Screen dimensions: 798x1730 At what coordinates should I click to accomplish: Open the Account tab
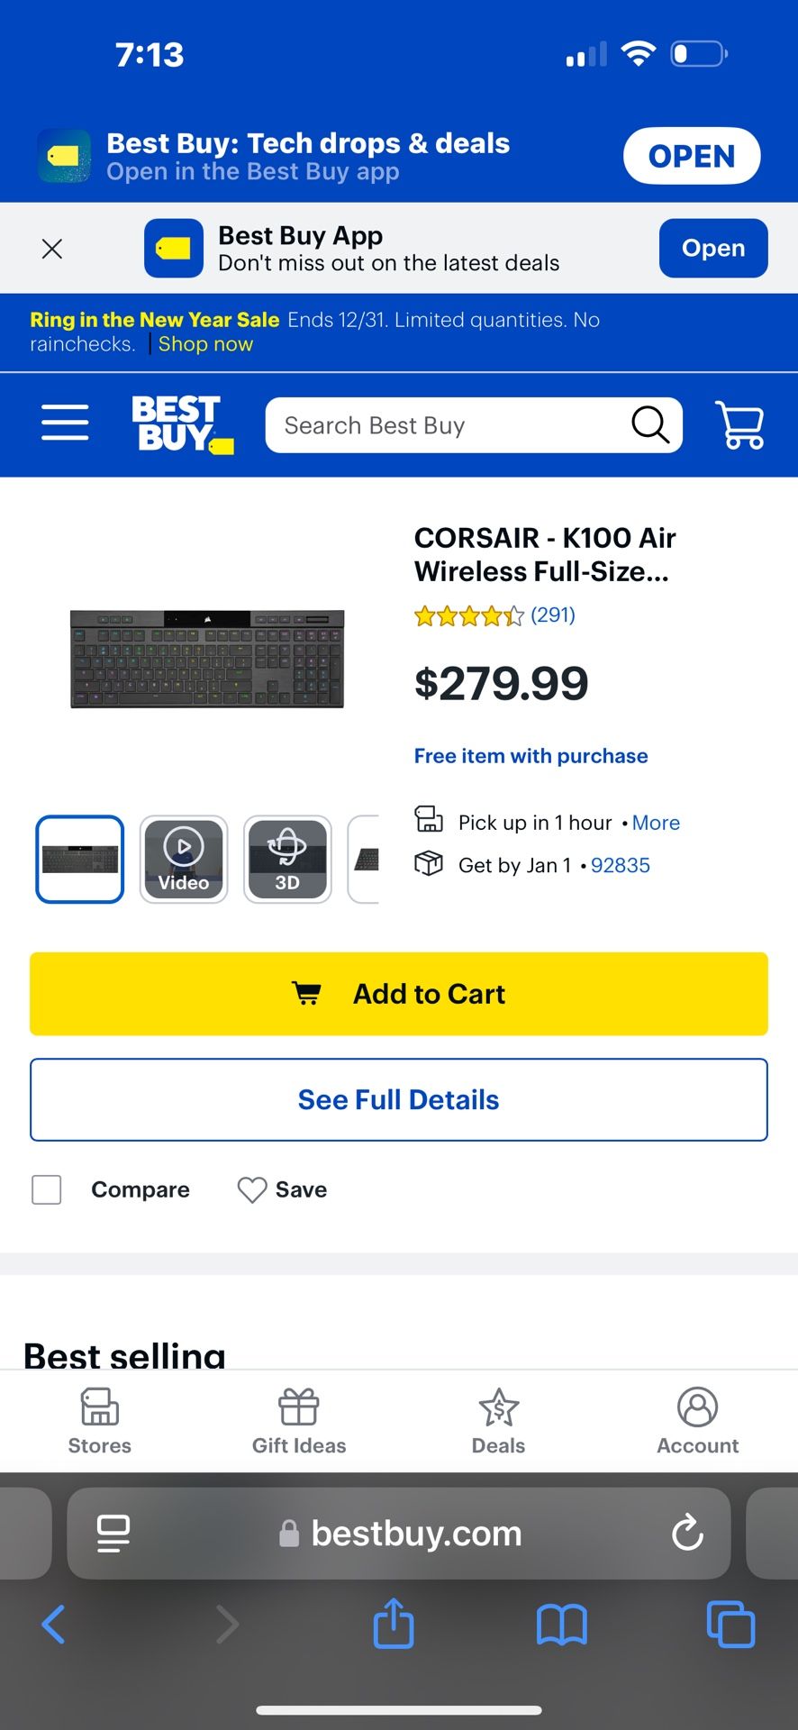pos(697,1421)
